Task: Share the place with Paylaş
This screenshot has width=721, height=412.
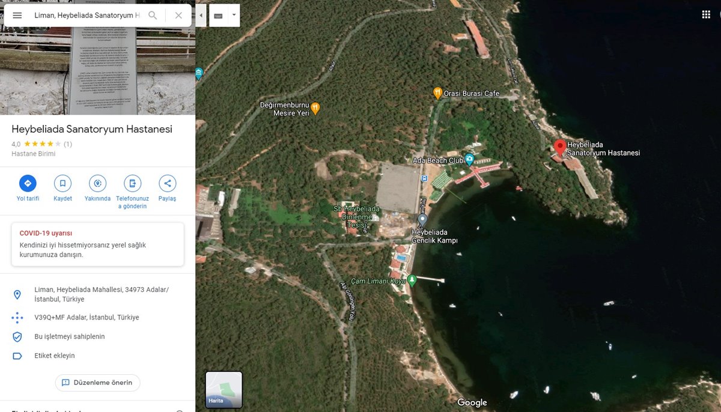Action: click(x=168, y=184)
